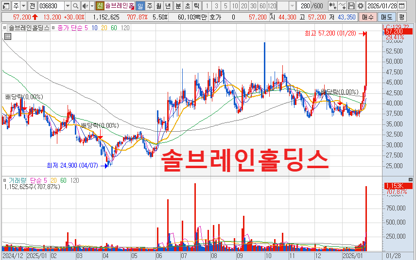416x260 pixels.
Task: Click the 최저 24,900 (04/07) marker
Action: (77, 166)
